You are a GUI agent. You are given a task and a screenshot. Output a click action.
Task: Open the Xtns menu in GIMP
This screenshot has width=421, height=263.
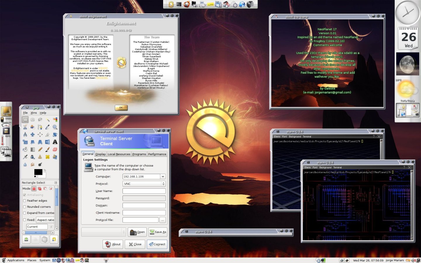coord(34,113)
